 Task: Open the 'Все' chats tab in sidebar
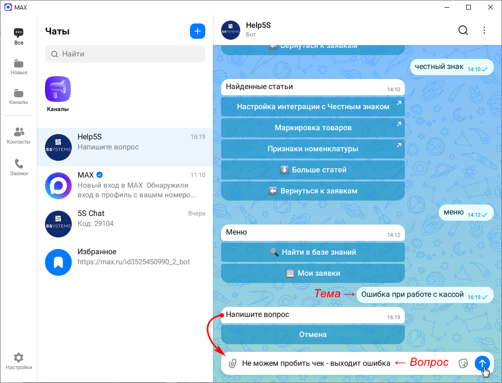pos(19,36)
